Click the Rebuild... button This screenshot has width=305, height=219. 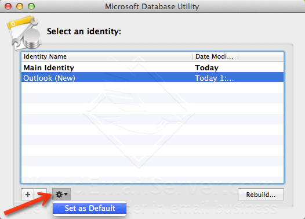(261, 194)
